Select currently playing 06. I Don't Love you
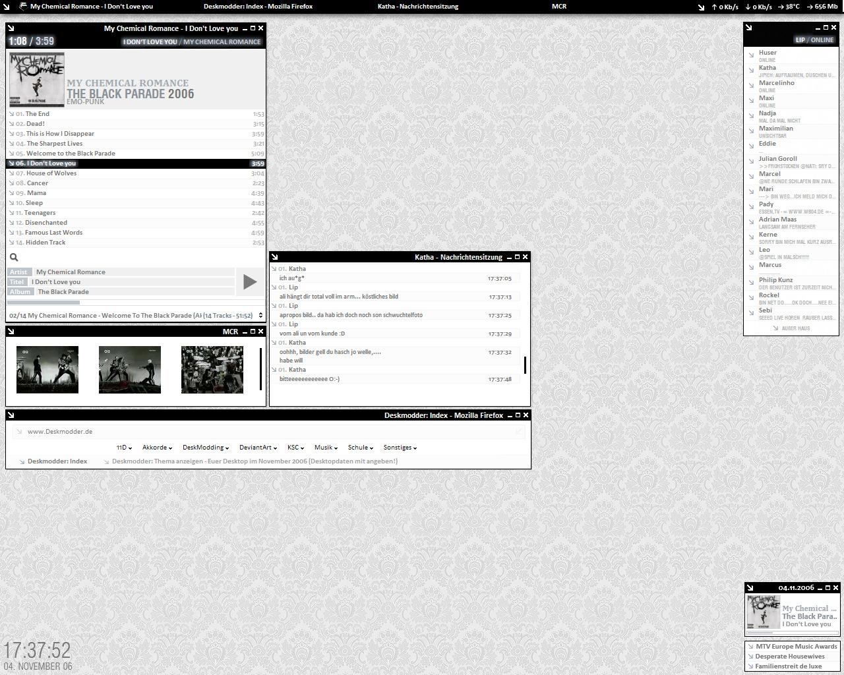 pyautogui.click(x=136, y=163)
